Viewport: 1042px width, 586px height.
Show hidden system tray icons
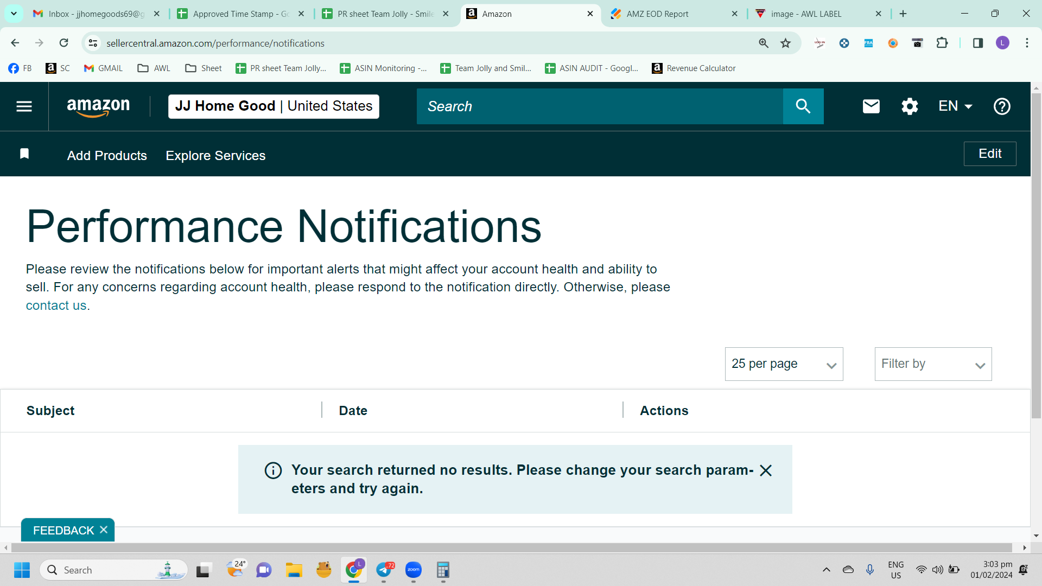827,570
